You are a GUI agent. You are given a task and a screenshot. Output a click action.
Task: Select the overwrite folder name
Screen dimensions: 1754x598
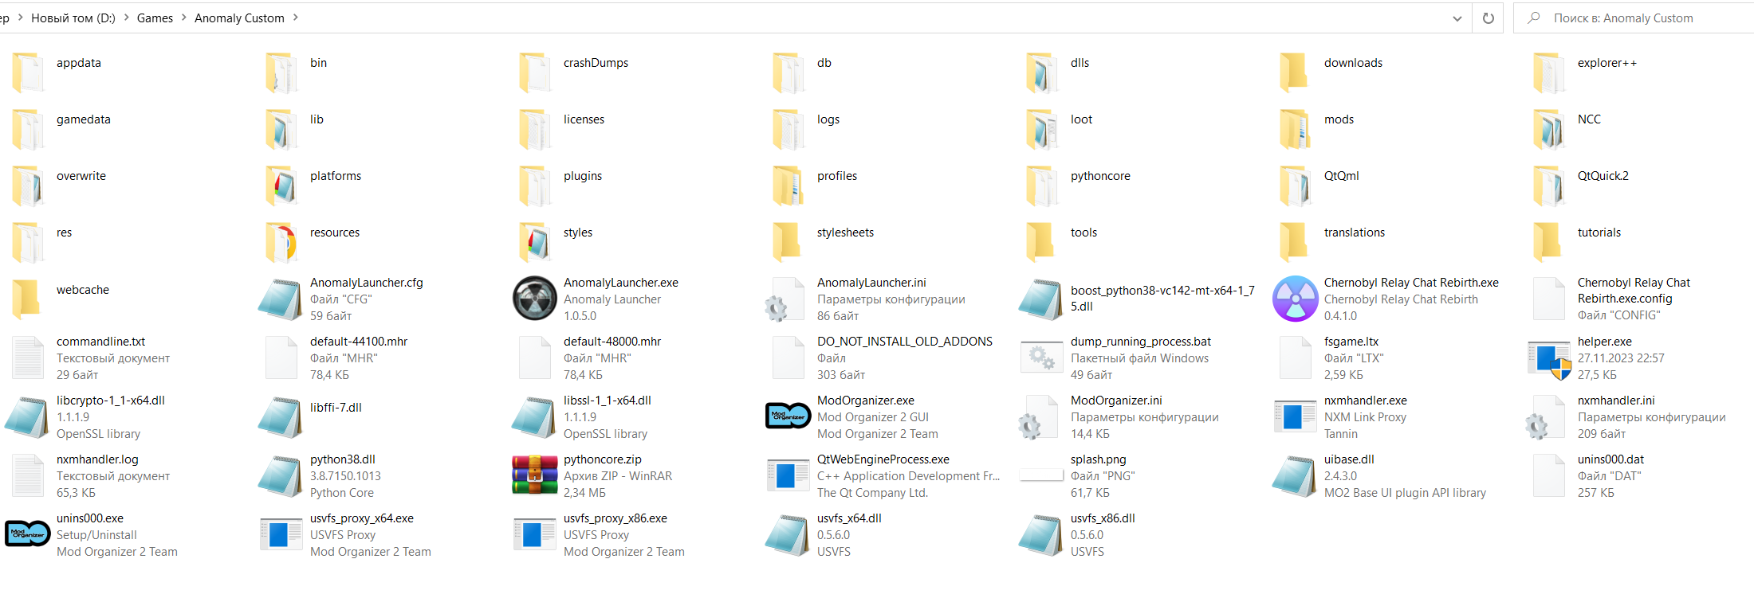point(81,176)
